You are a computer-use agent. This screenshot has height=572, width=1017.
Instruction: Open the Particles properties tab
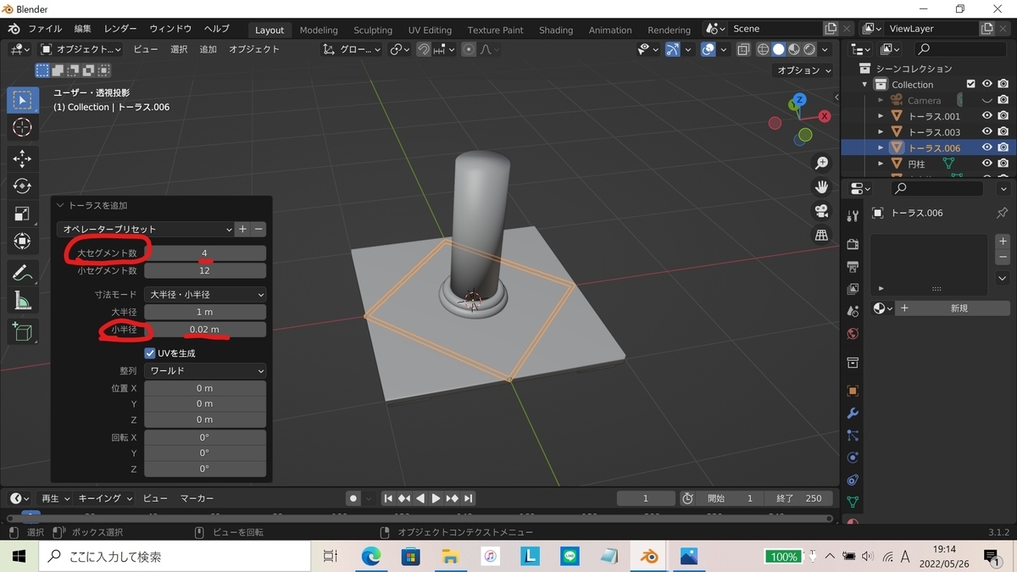(x=853, y=436)
